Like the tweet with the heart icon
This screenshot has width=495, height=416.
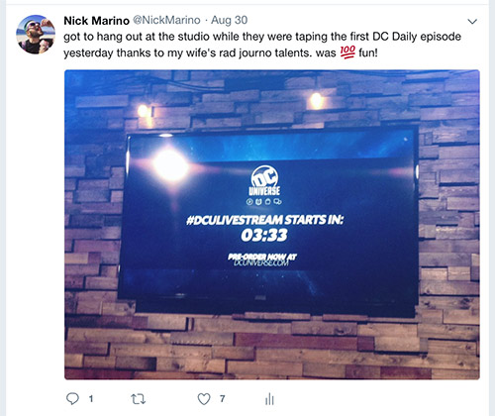(204, 399)
